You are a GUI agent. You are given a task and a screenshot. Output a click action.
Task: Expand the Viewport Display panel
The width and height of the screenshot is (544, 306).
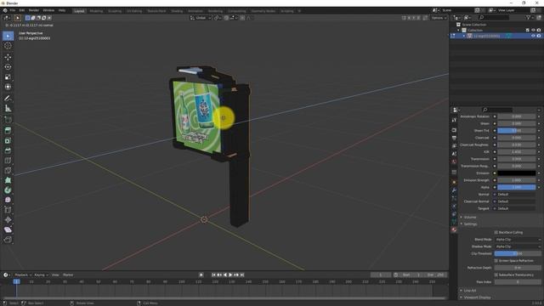(x=477, y=297)
